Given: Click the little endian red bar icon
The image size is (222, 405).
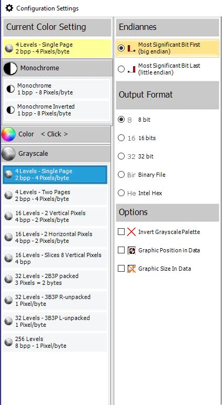Looking at the screenshot, I should point(131,69).
